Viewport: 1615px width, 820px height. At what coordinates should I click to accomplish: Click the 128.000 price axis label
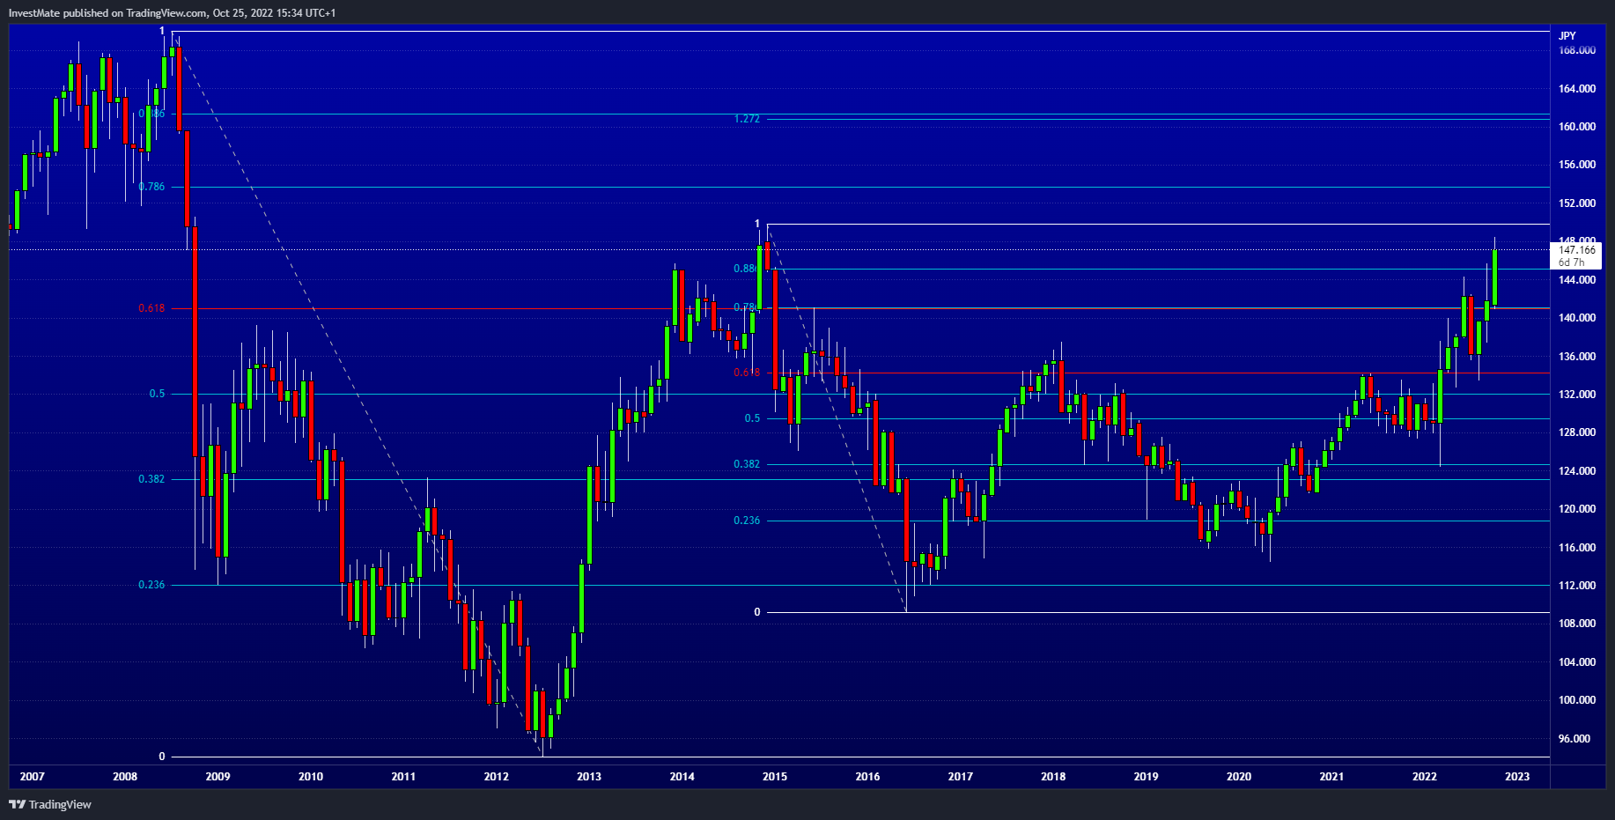point(1576,432)
